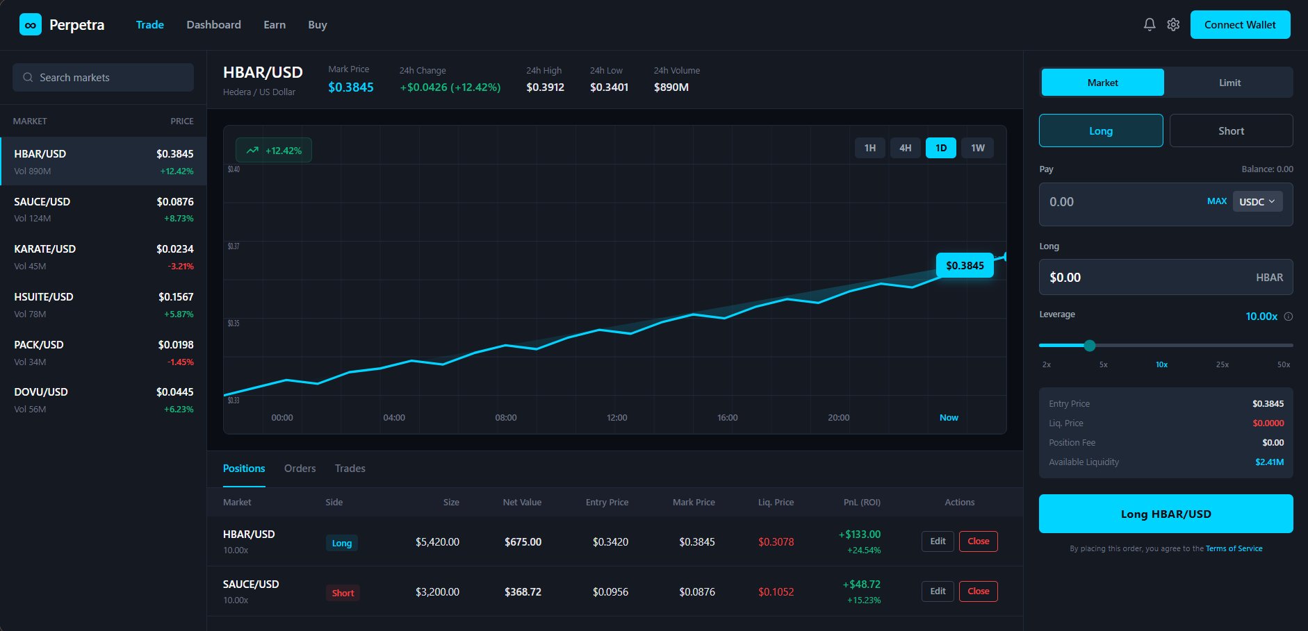Select Short position side
Image resolution: width=1308 pixels, height=631 pixels.
pyautogui.click(x=1230, y=131)
